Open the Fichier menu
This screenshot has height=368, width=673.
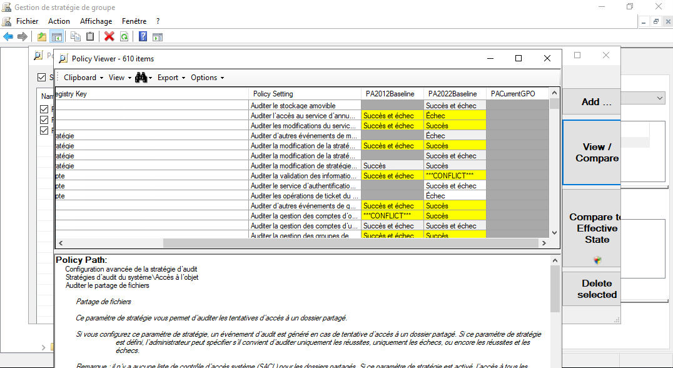coord(27,21)
